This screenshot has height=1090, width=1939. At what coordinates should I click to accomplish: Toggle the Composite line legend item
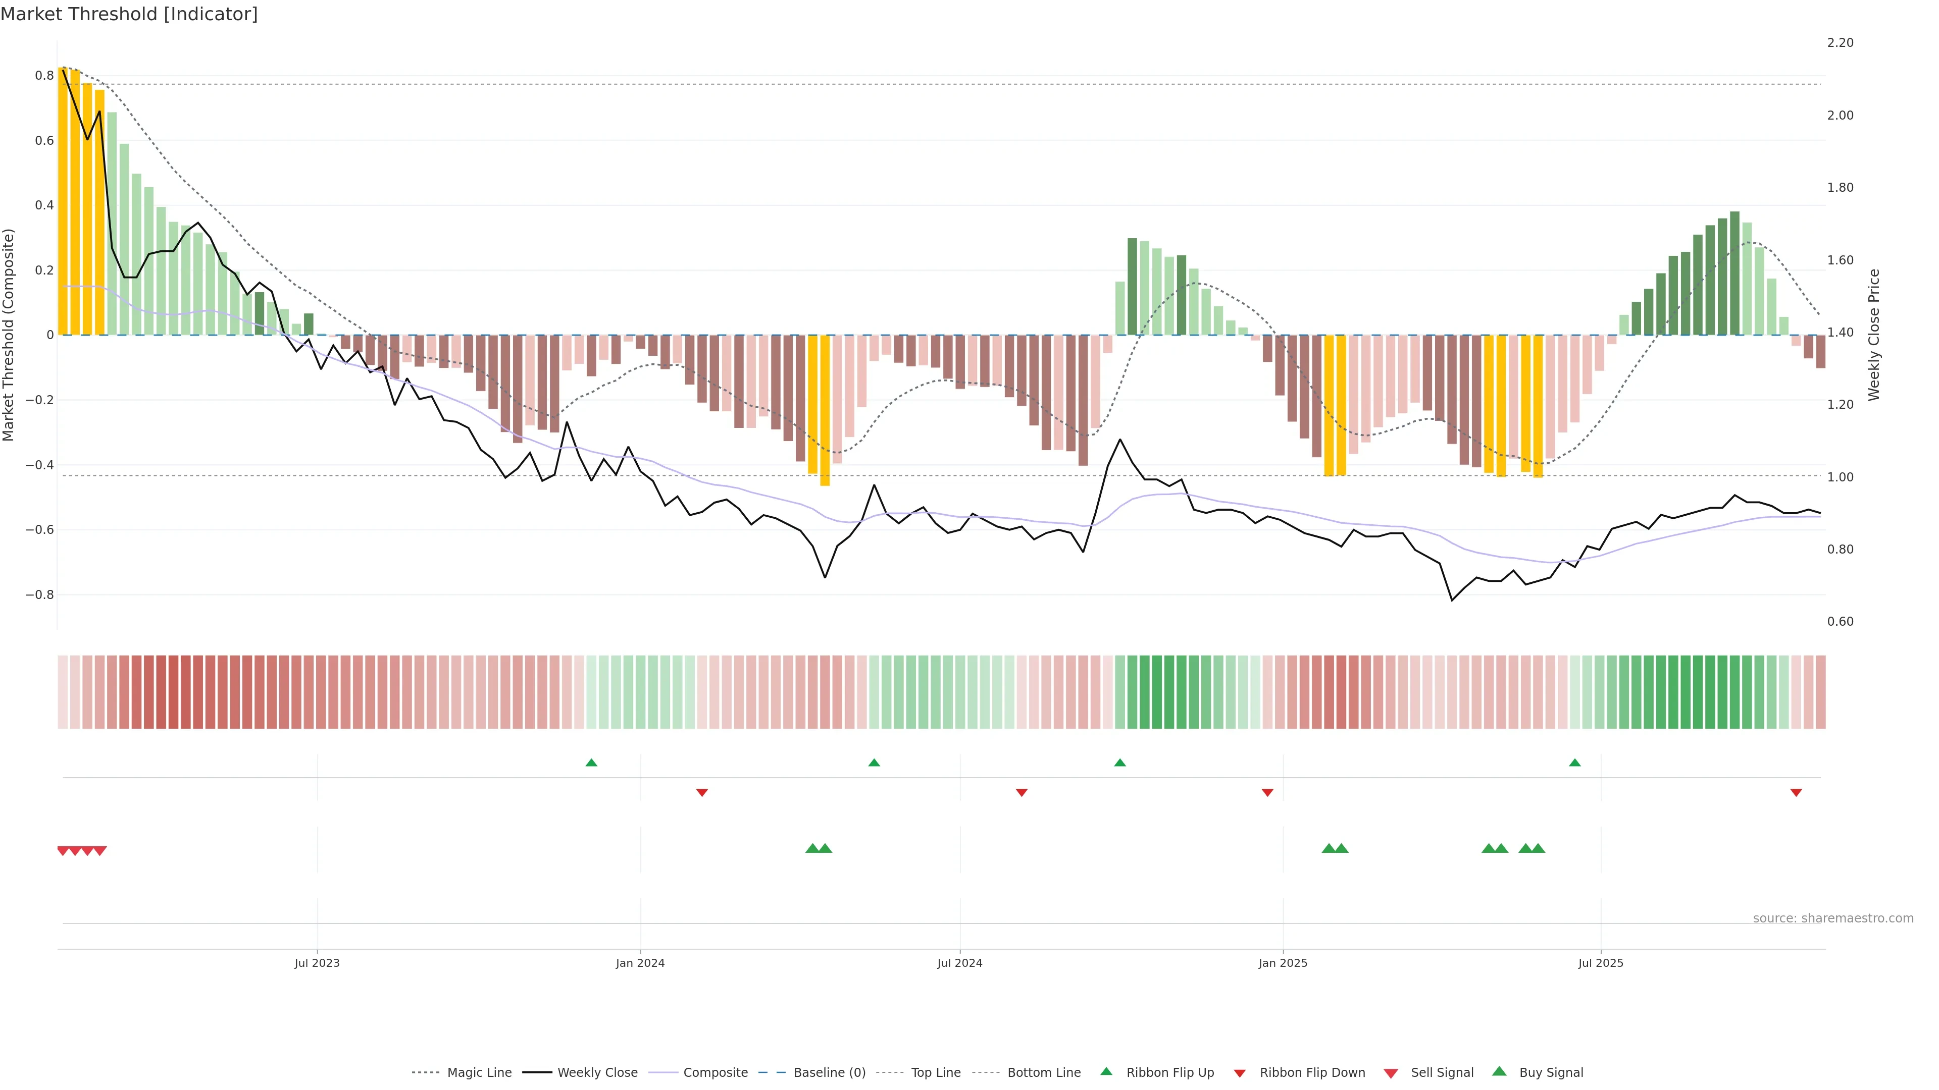[x=715, y=1073]
